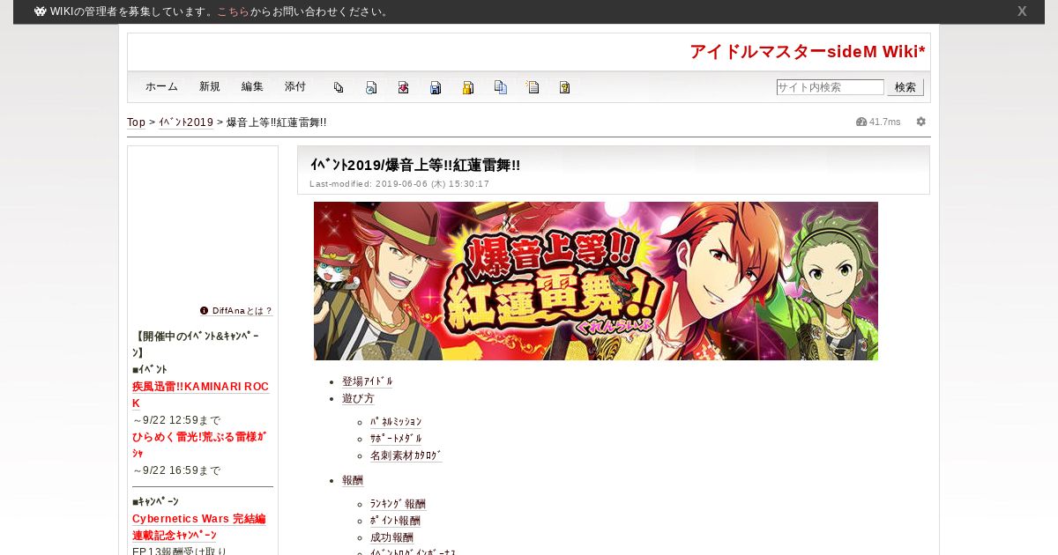
Task: Click the overlapping-pages copy icon in toolbar
Action: tap(339, 87)
